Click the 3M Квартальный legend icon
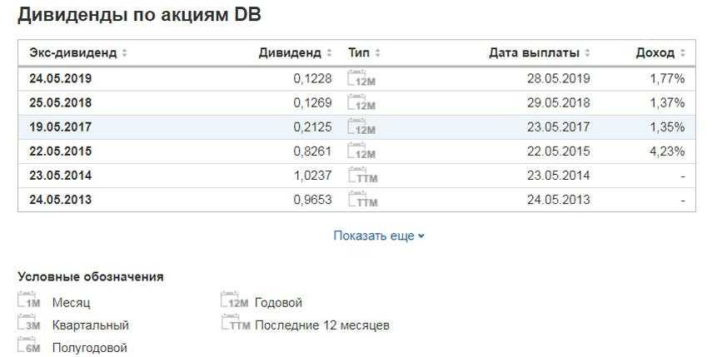Screen dimensions: 712x357 (29, 325)
